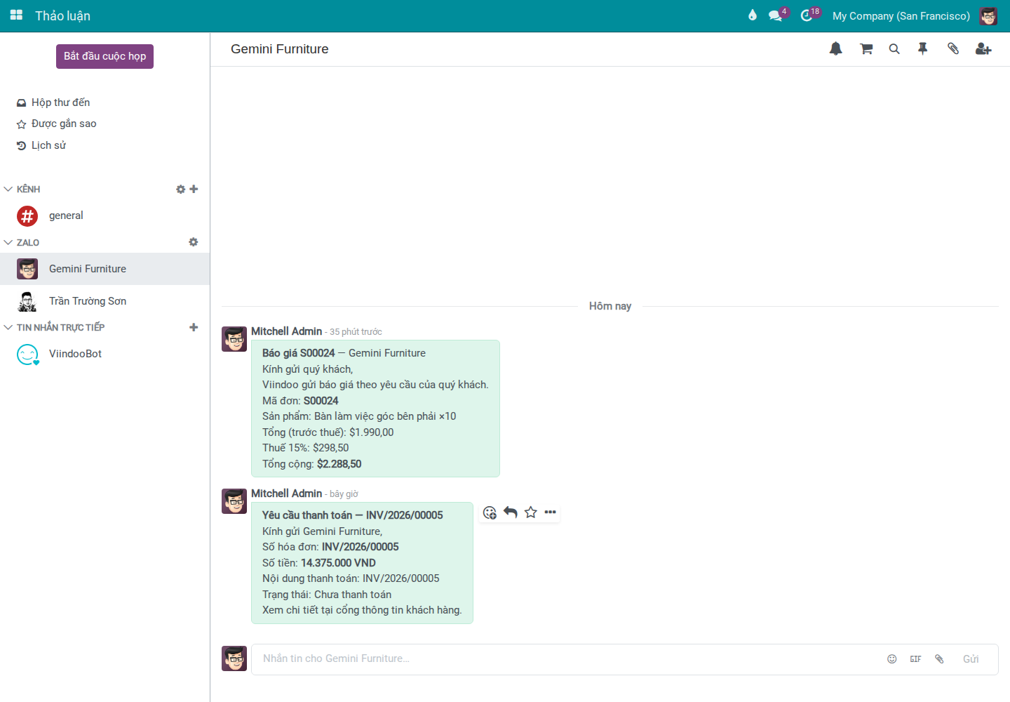Open ViindooBot chat
This screenshot has width=1010, height=702.
click(105, 354)
